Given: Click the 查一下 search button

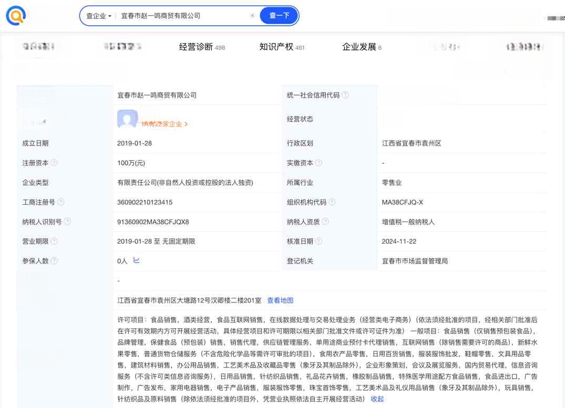Looking at the screenshot, I should tap(279, 15).
